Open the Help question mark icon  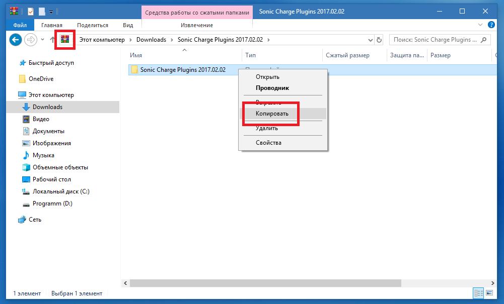click(x=491, y=25)
